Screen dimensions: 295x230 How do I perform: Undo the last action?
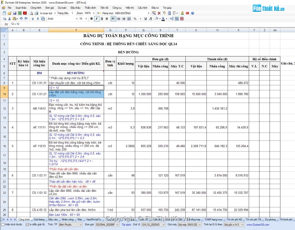[21, 19]
